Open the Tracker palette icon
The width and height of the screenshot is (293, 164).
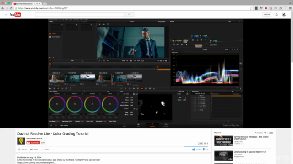point(134,89)
